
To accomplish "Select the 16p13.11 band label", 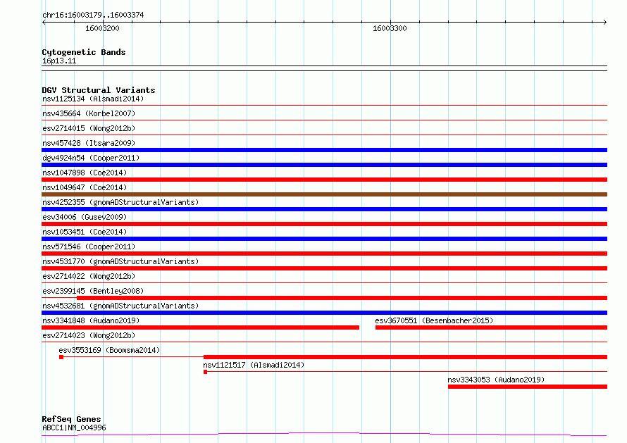I will tap(59, 61).
